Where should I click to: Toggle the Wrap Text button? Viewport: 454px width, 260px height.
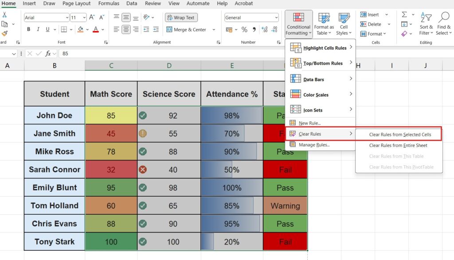181,18
